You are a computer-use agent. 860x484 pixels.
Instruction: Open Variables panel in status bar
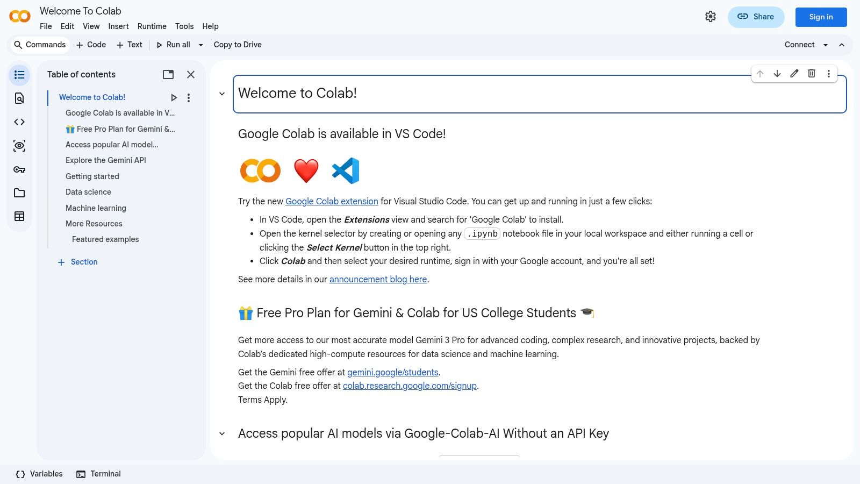[x=39, y=474]
